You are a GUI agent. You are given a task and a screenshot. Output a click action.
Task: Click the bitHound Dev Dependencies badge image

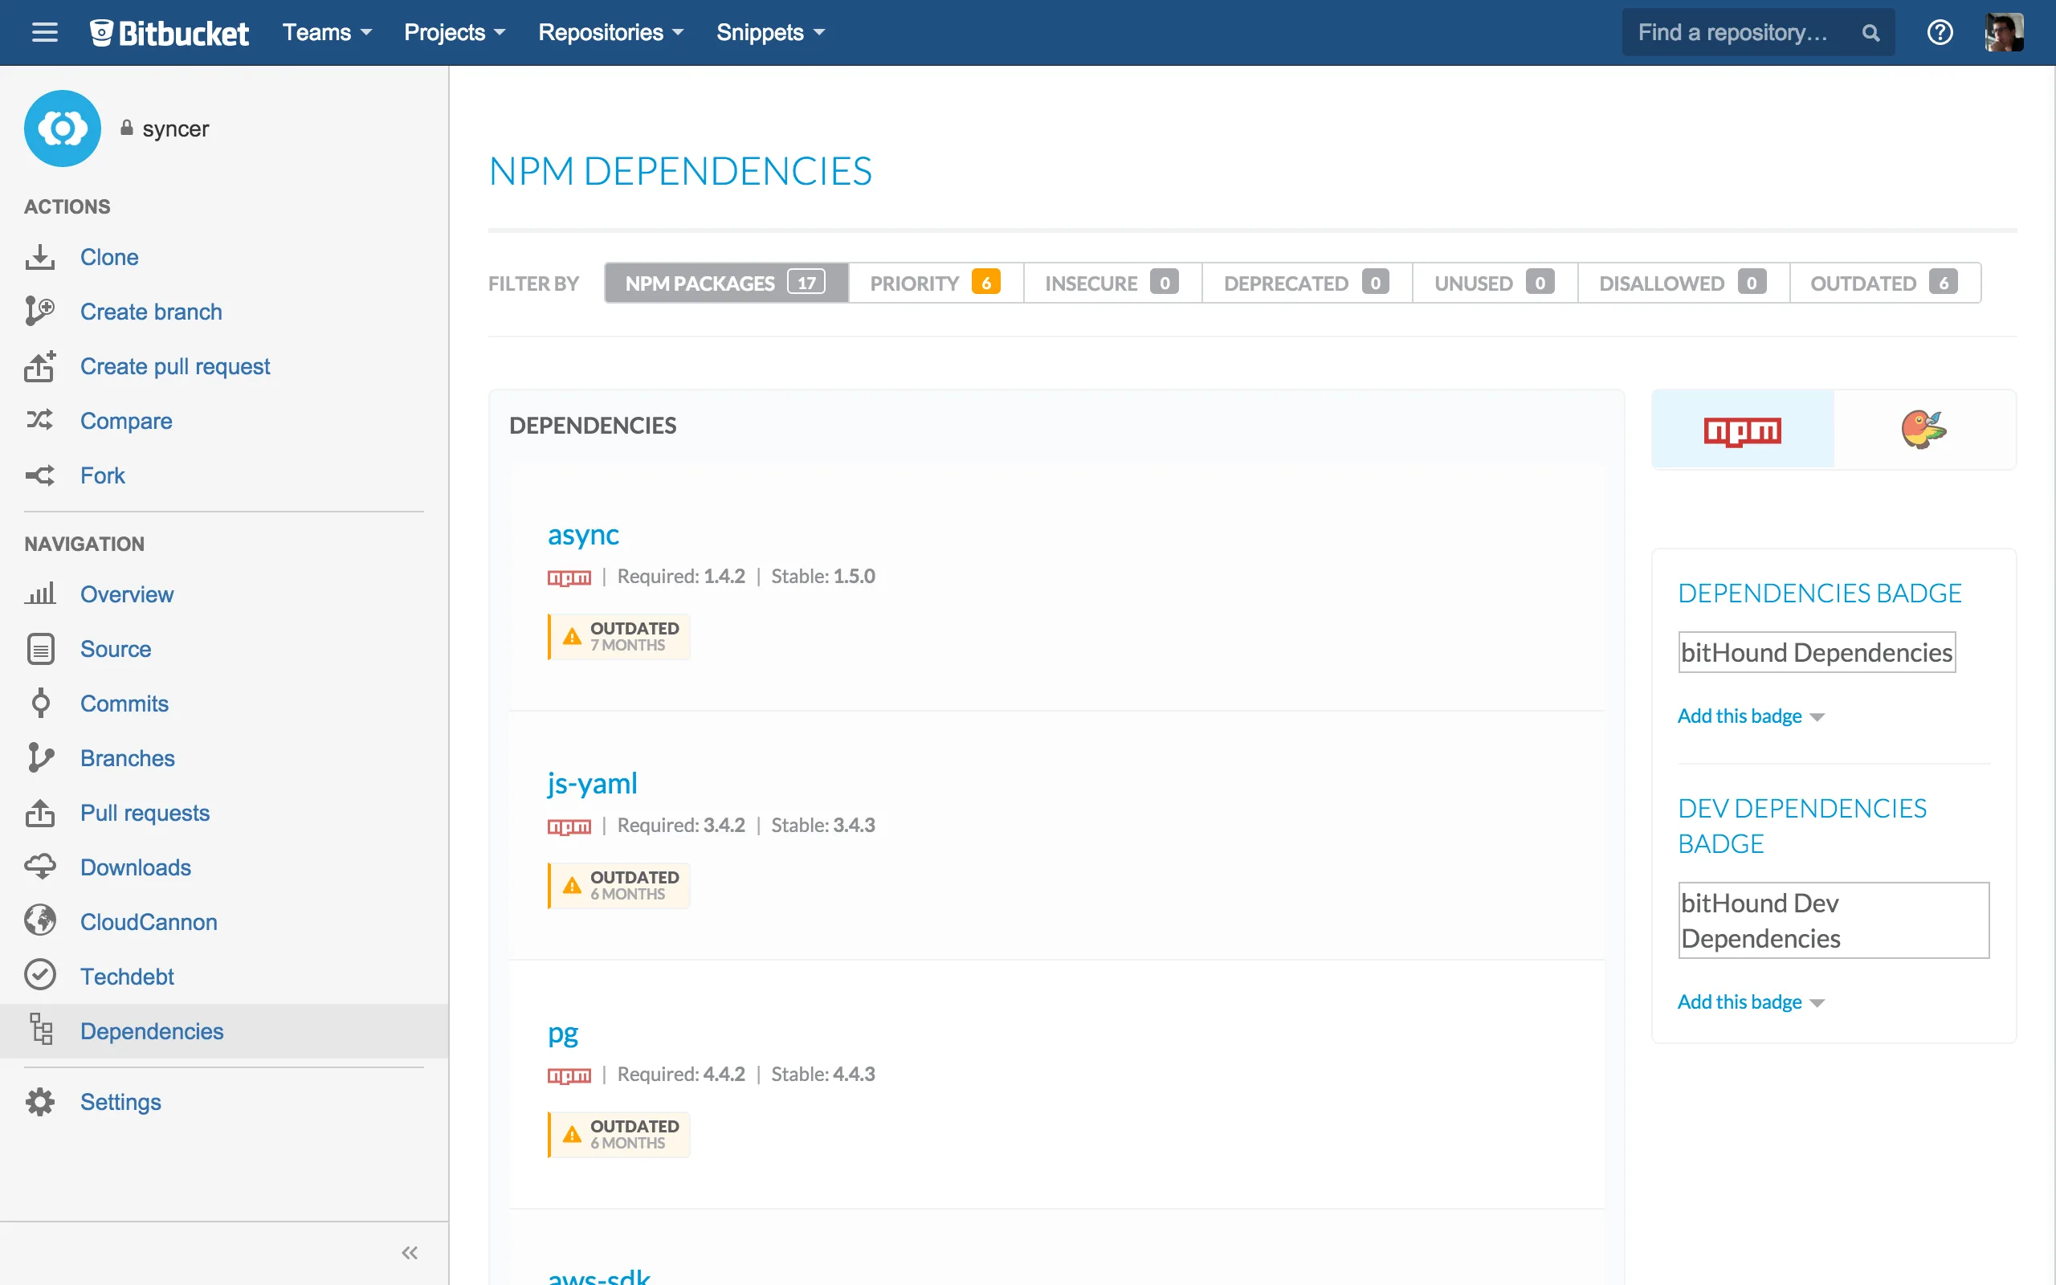[1834, 920]
